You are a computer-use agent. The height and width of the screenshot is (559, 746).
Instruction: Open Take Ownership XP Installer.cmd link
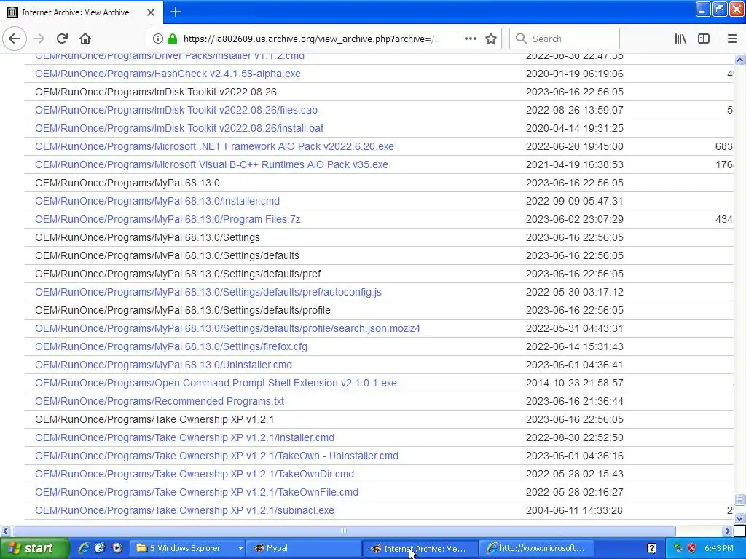[x=184, y=437]
